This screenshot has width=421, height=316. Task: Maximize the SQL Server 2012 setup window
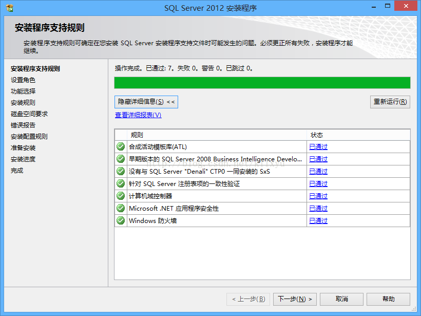[388, 6]
